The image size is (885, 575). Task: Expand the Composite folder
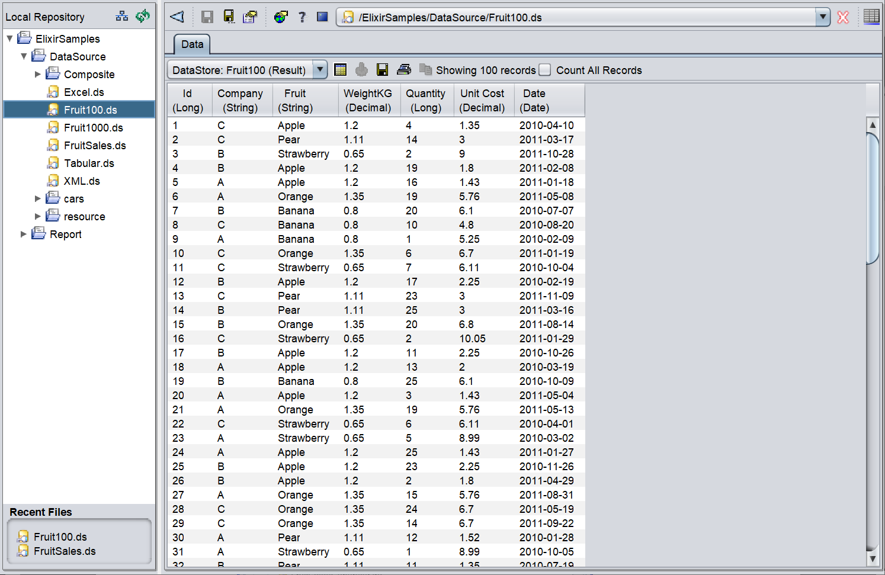click(x=38, y=75)
